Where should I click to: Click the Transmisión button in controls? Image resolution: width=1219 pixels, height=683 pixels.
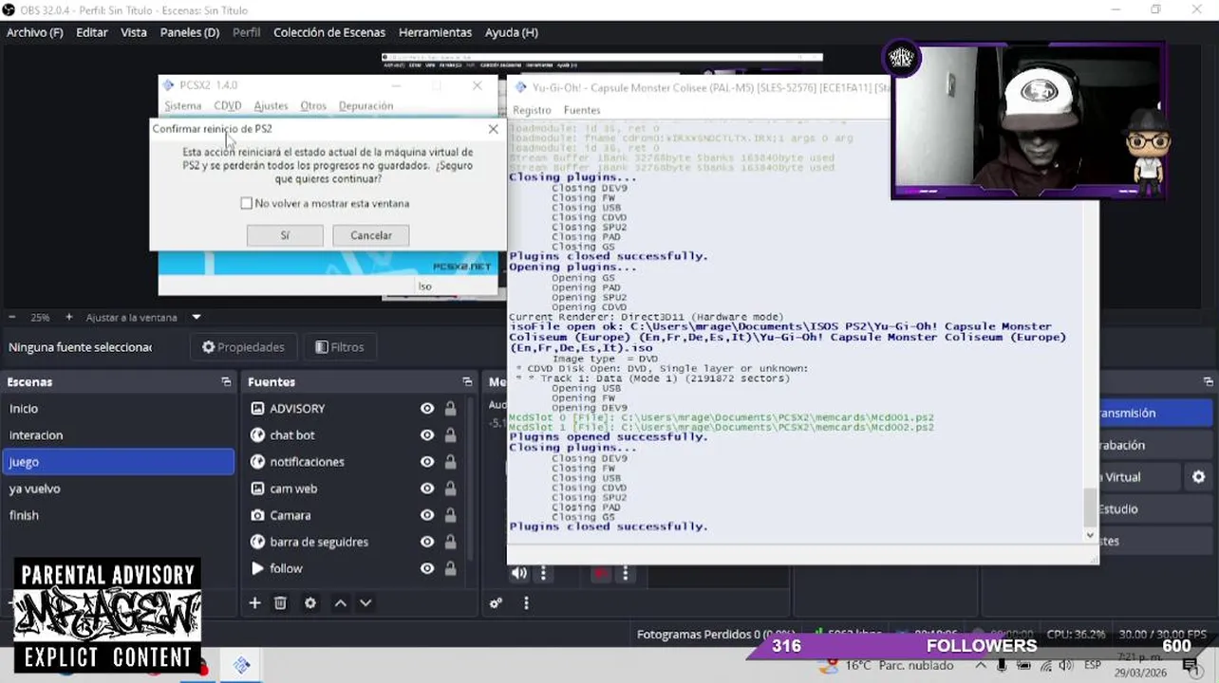pos(1154,413)
